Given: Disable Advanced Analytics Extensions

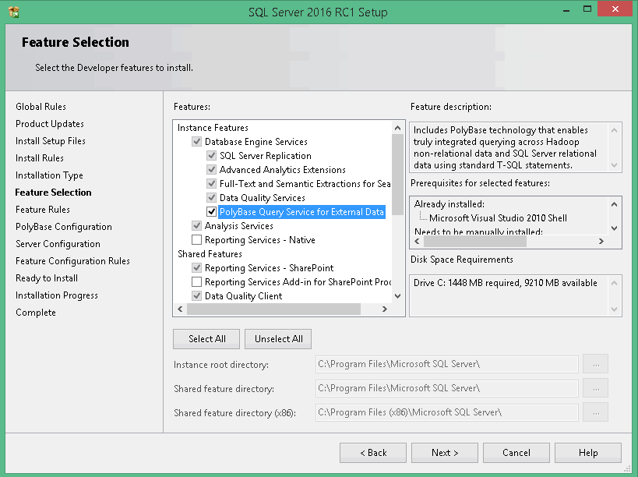Looking at the screenshot, I should click(x=210, y=169).
